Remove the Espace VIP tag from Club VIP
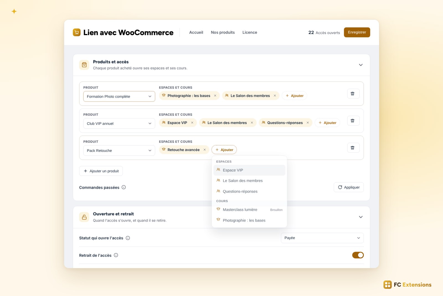The height and width of the screenshot is (296, 443). click(192, 123)
